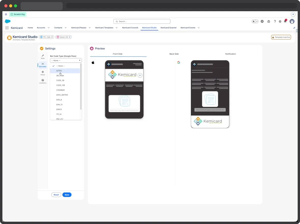Click the hamburger menu icon
The image size is (300, 224).
(6, 14)
